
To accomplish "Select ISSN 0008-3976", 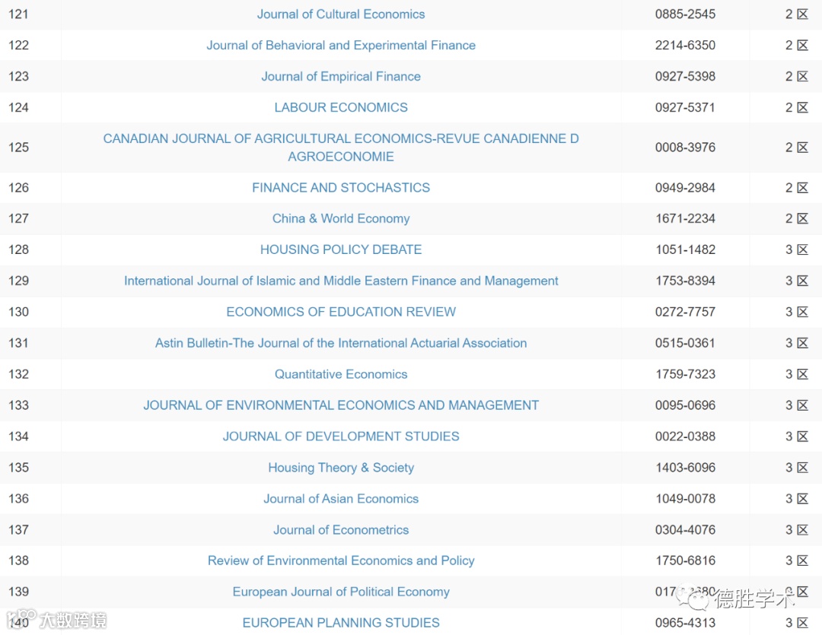I will coord(685,148).
